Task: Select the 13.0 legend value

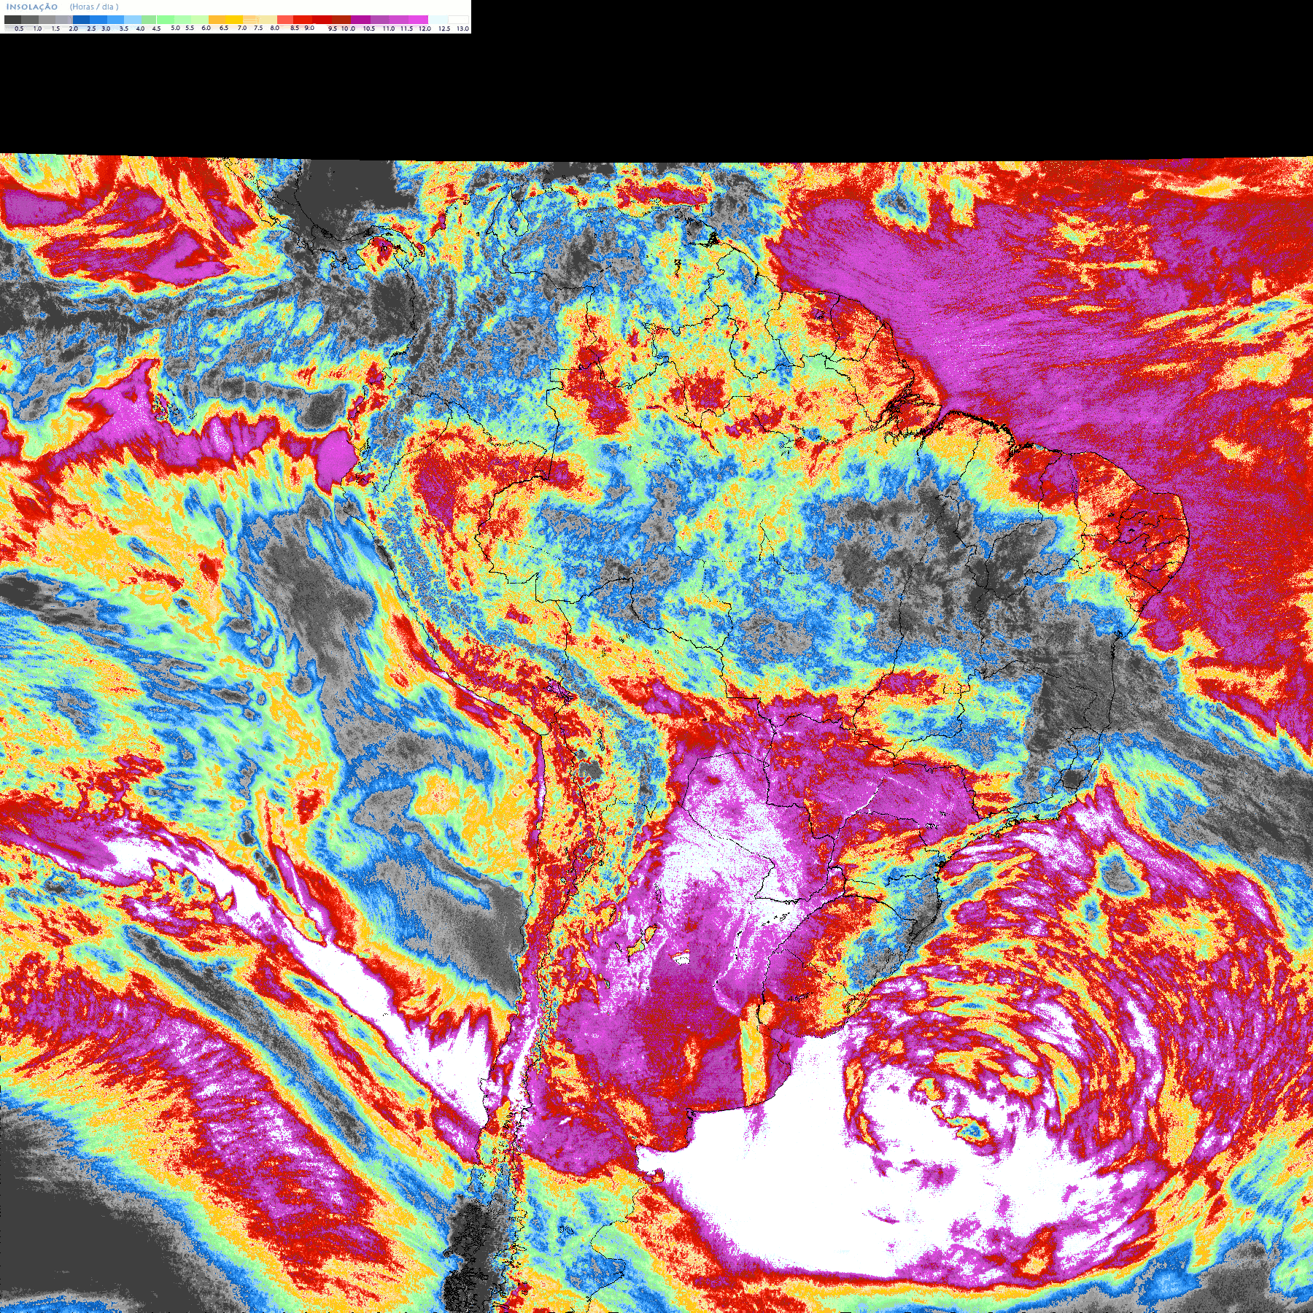Action: click(462, 28)
